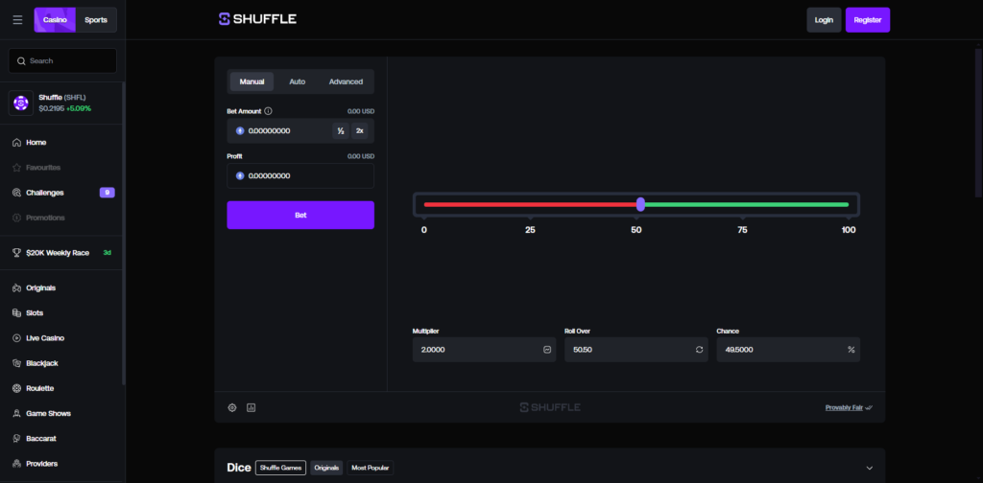Screen dimensions: 983x483
Task: Open the hamburger menu icon
Action: click(x=17, y=20)
